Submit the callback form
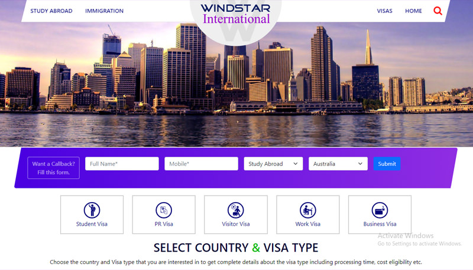This screenshot has width=473, height=270. point(387,164)
